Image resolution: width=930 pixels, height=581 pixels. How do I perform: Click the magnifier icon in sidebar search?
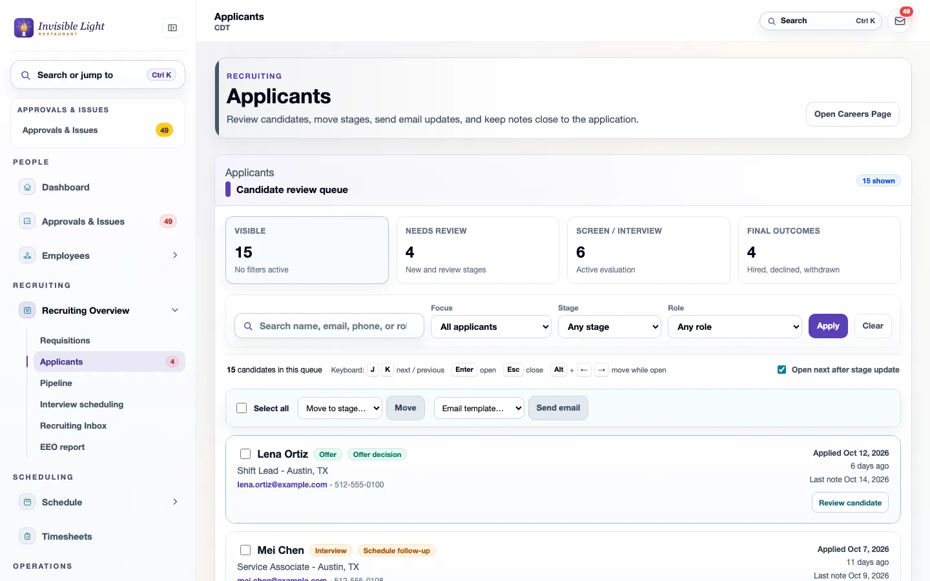[x=26, y=76]
